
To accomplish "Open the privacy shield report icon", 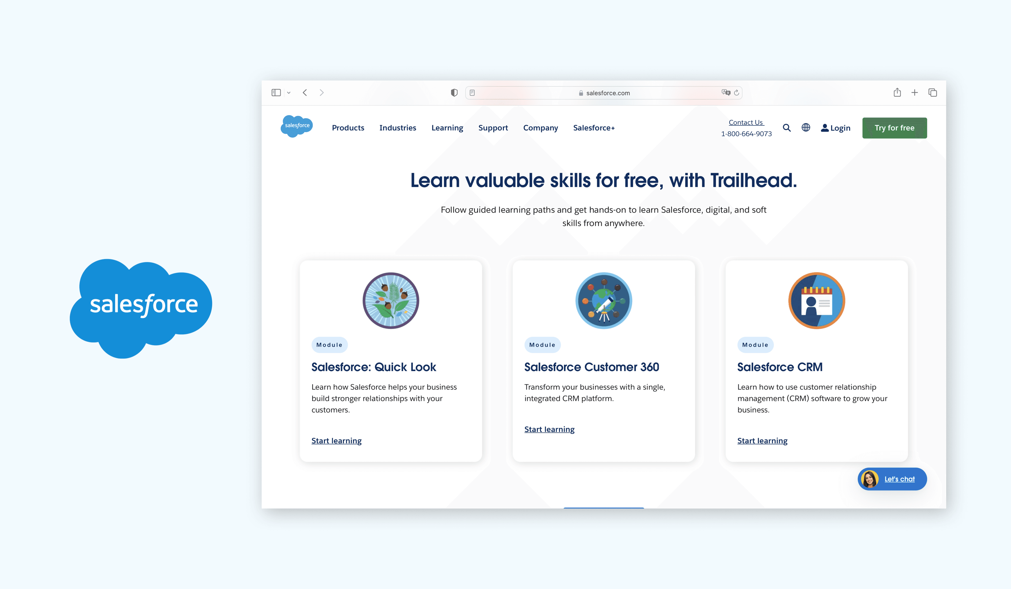I will click(x=454, y=93).
